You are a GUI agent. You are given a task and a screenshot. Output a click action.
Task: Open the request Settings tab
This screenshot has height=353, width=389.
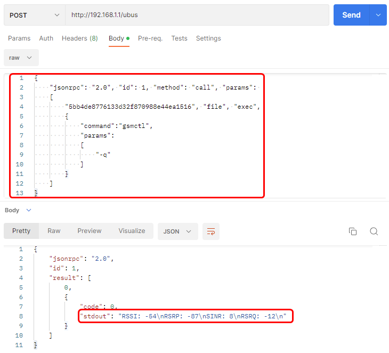coord(208,38)
